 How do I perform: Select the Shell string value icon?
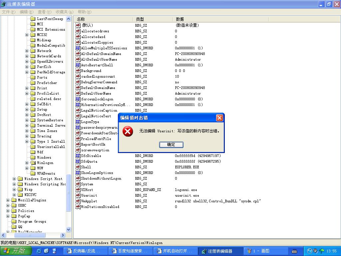(x=78, y=167)
